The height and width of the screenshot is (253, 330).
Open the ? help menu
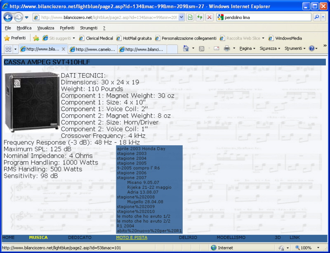tap(104, 28)
